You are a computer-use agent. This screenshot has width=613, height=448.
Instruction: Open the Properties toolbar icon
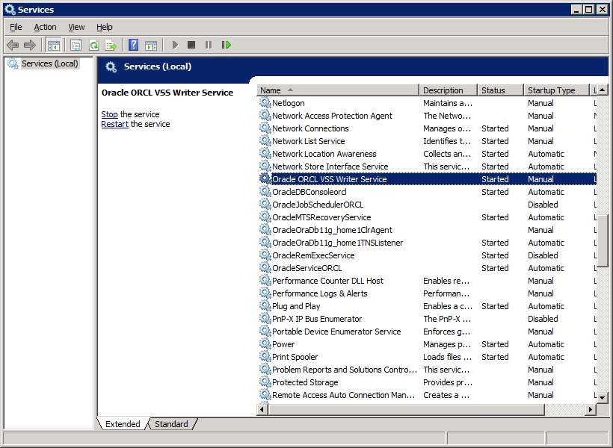click(x=76, y=45)
